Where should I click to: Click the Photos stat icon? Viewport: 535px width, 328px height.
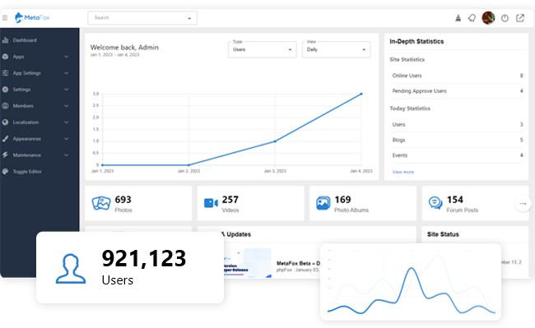tap(101, 203)
